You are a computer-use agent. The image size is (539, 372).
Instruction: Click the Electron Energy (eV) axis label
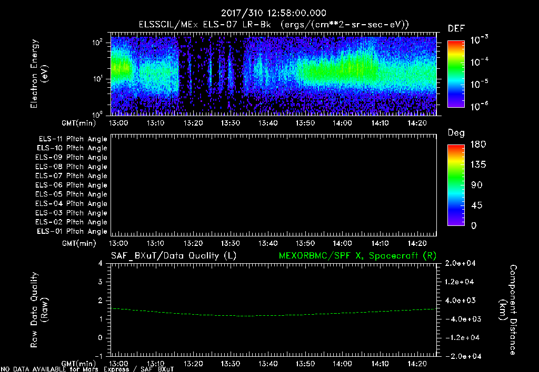[x=39, y=74]
